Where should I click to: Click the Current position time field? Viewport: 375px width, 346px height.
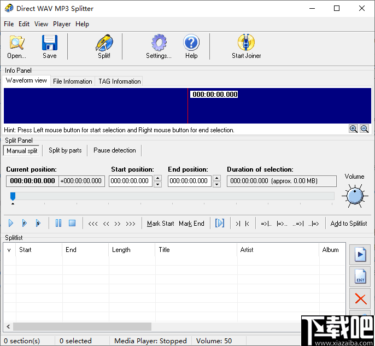(33, 181)
